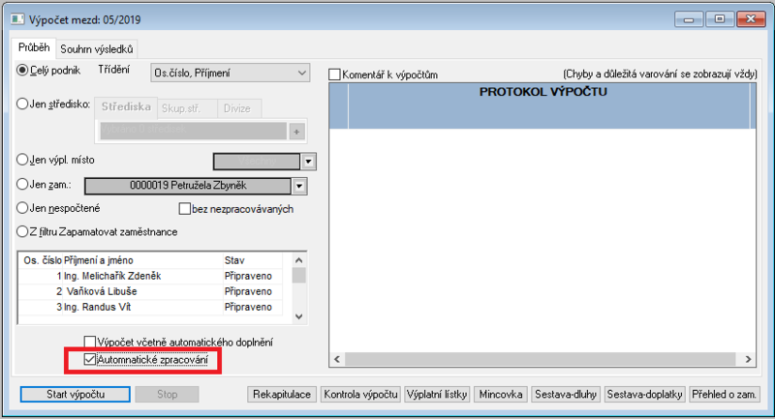
Task: Maximize the Výpočet mezd window
Action: (x=720, y=19)
